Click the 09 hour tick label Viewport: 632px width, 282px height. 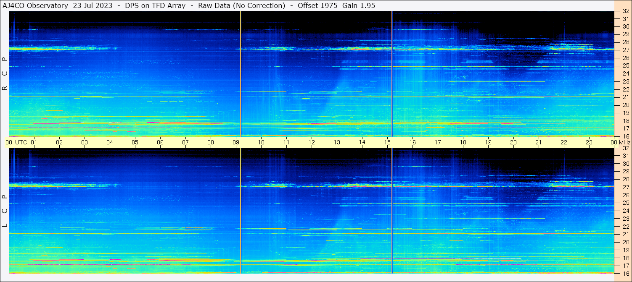236,142
